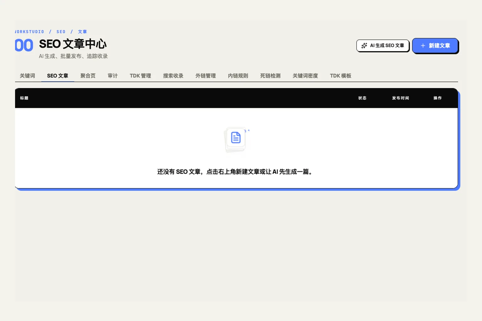
Task: Click the WORKSTUDIO breadcrumb link
Action: click(x=29, y=32)
